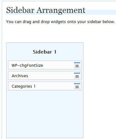
Task: Open the Archives widget options icon
Action: point(77,77)
